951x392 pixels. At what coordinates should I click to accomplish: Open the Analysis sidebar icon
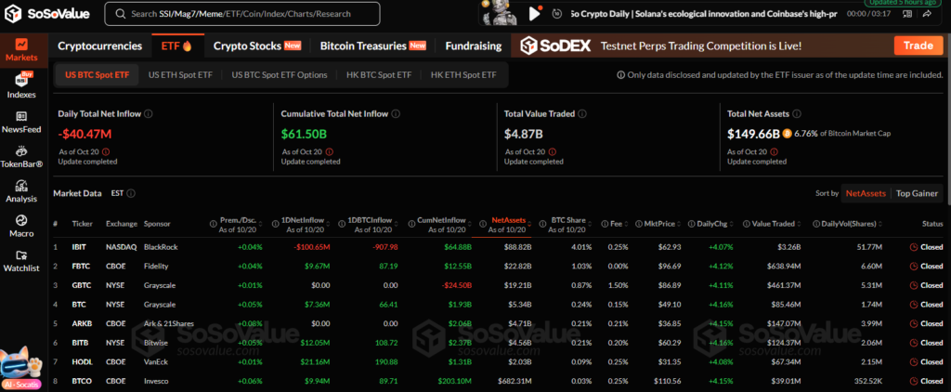(x=20, y=189)
